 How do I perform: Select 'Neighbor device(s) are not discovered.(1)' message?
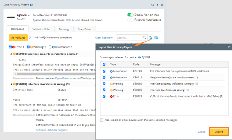[174, 77]
